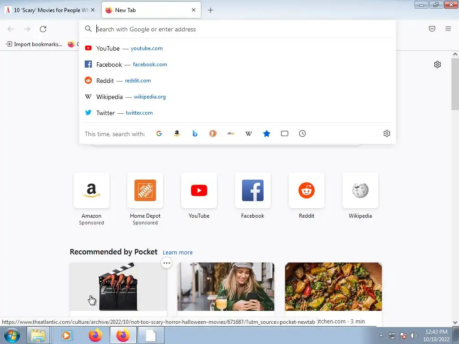459x344 pixels.
Task: Click the volume speaker tray icon
Action: [414, 335]
